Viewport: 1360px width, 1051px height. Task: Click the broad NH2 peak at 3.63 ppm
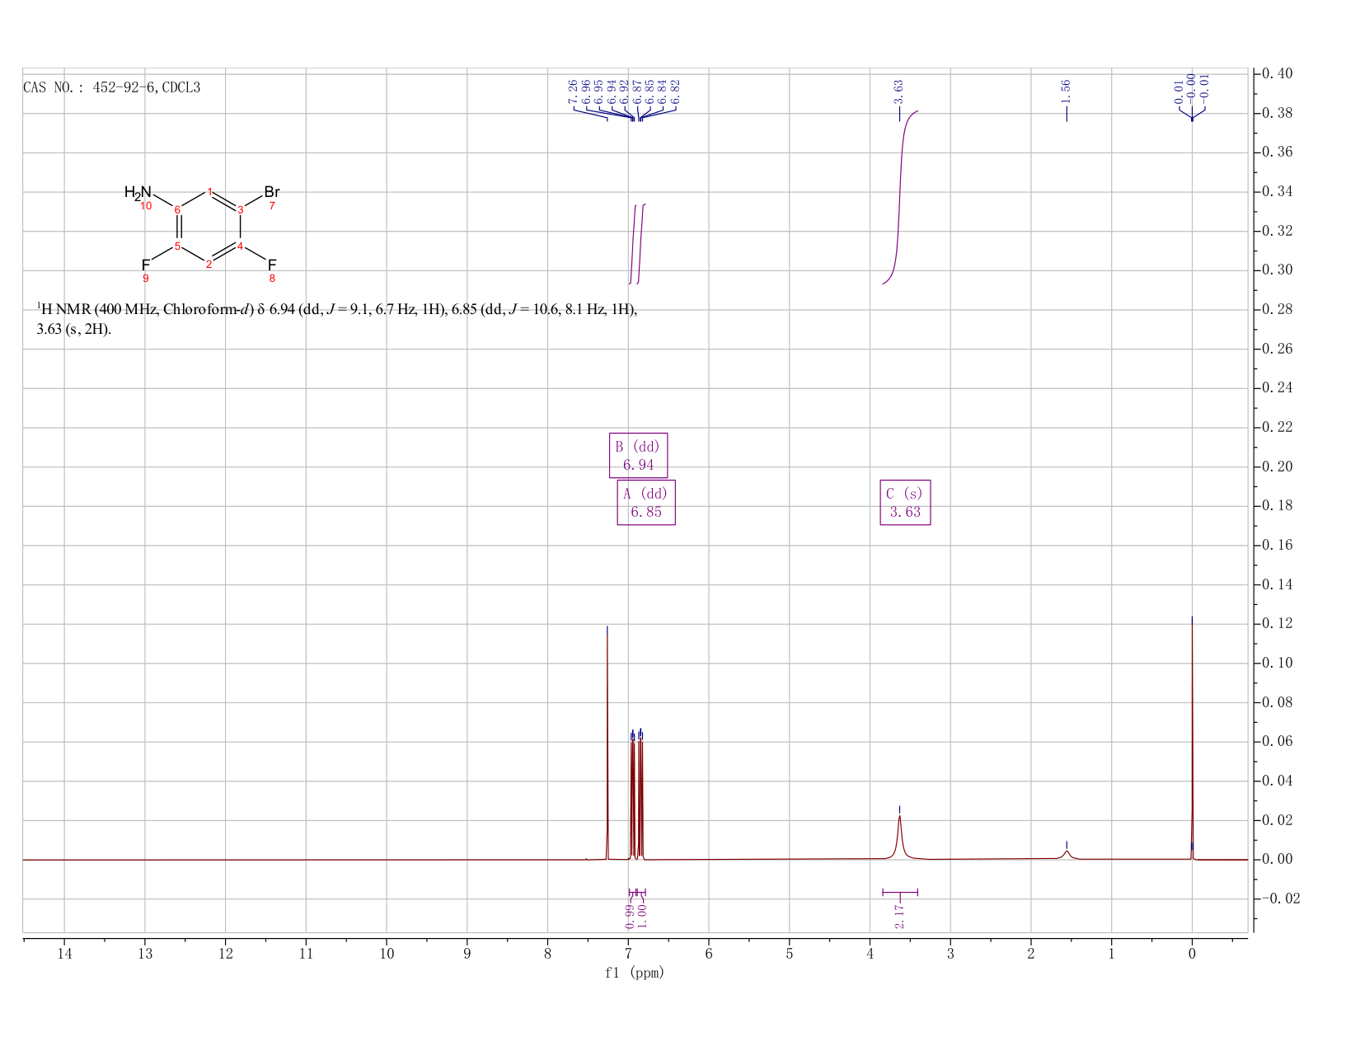click(899, 837)
